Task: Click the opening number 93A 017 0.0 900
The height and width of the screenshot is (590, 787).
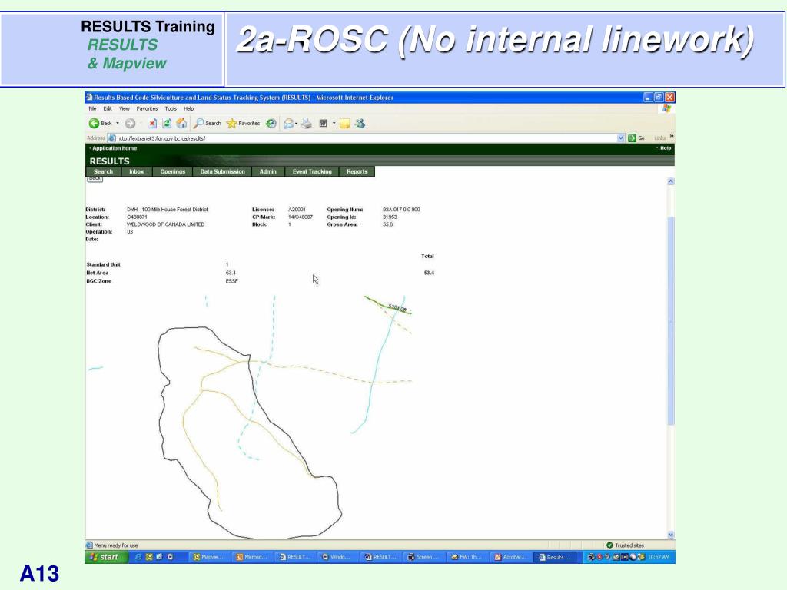Action: point(401,210)
